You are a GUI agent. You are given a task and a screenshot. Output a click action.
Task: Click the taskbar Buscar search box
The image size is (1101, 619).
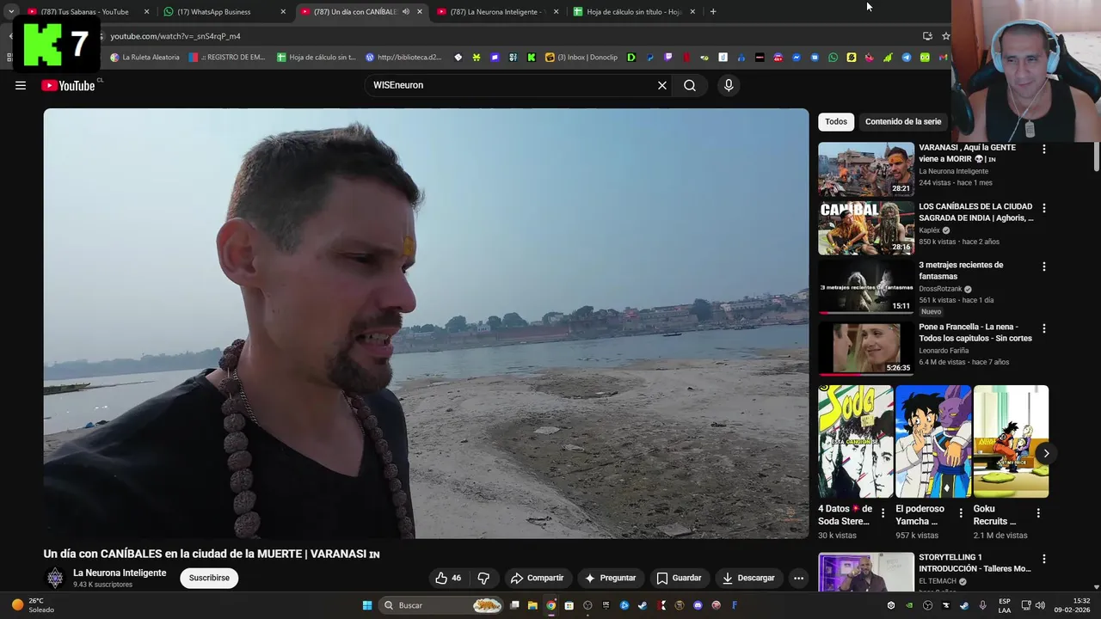pyautogui.click(x=442, y=605)
